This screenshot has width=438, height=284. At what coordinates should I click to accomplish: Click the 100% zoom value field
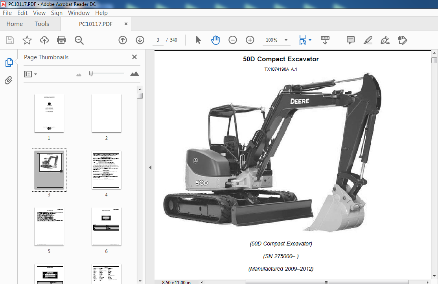click(x=272, y=40)
